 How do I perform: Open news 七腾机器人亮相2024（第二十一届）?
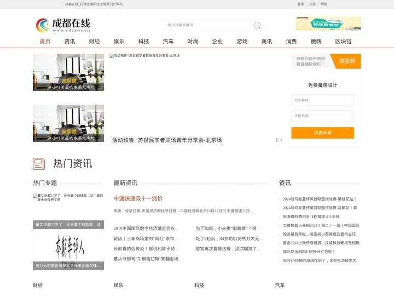321,225
